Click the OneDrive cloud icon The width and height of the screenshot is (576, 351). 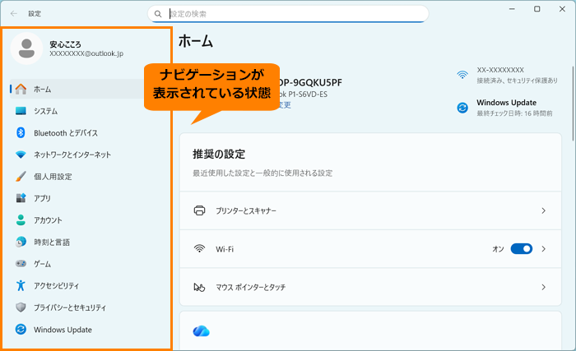202,331
